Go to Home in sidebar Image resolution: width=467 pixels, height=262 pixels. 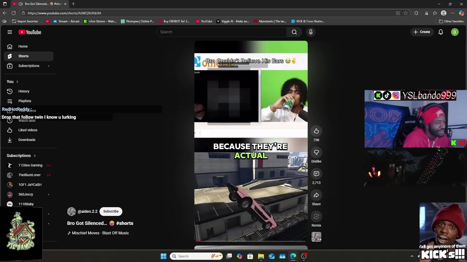[28, 46]
